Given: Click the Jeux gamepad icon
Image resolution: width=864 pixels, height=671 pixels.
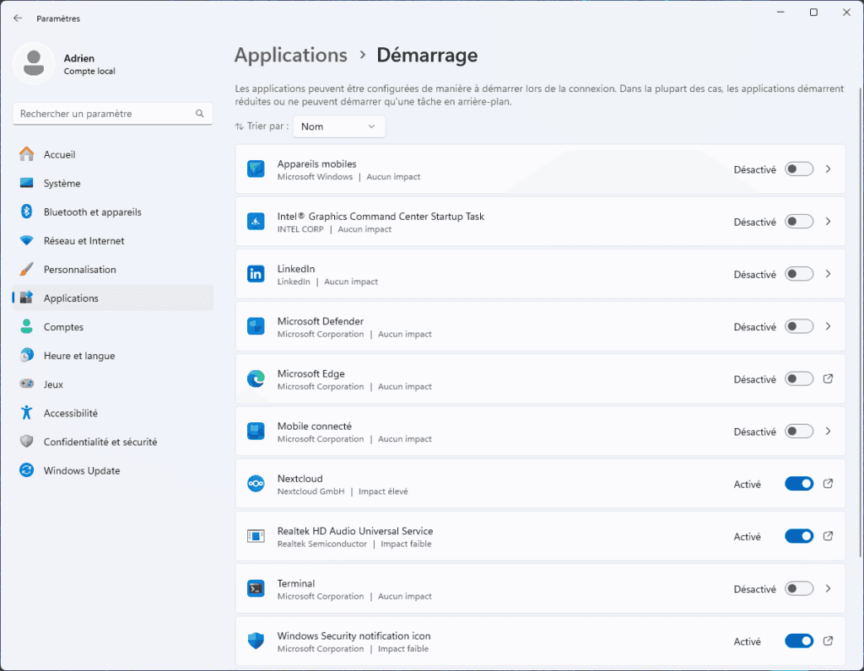Looking at the screenshot, I should click(x=26, y=384).
